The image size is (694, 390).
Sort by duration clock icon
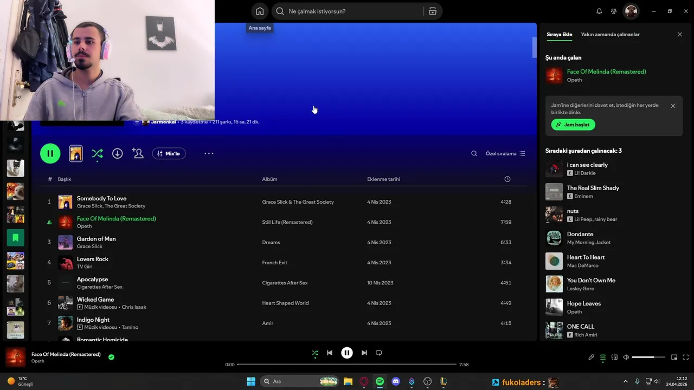(507, 179)
